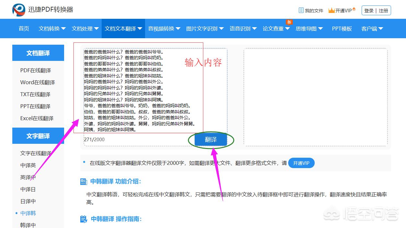Go to 首页 in navigation bar
This screenshot has width=406, height=228.
tap(24, 28)
